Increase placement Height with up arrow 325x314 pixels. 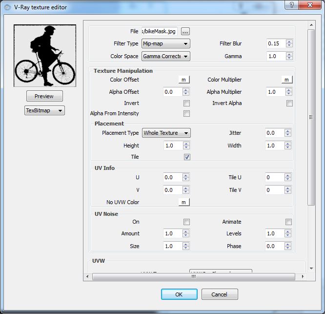pos(186,144)
